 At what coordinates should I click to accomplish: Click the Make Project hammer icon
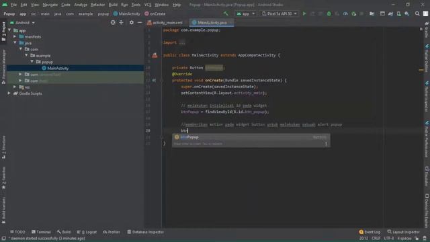226,13
